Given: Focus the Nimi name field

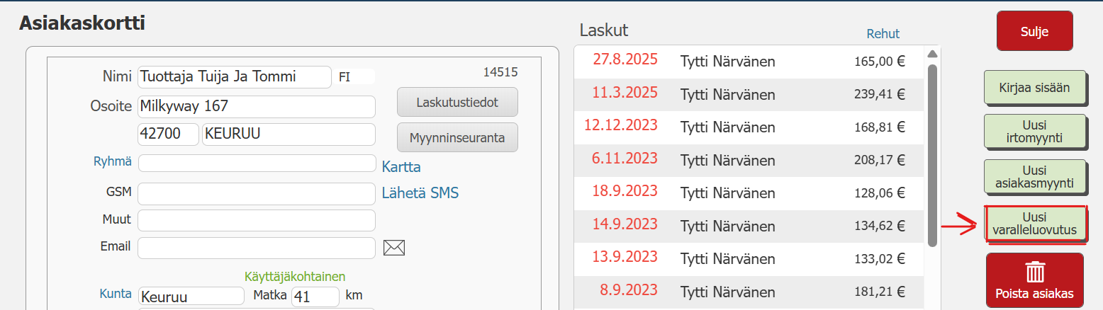Looking at the screenshot, I should [x=234, y=76].
